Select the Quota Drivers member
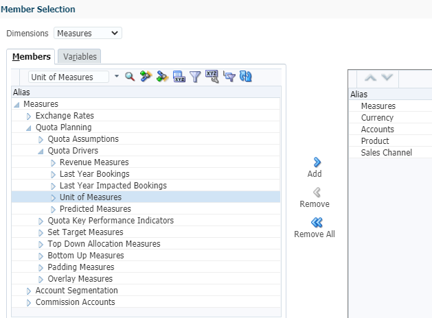 tap(73, 151)
